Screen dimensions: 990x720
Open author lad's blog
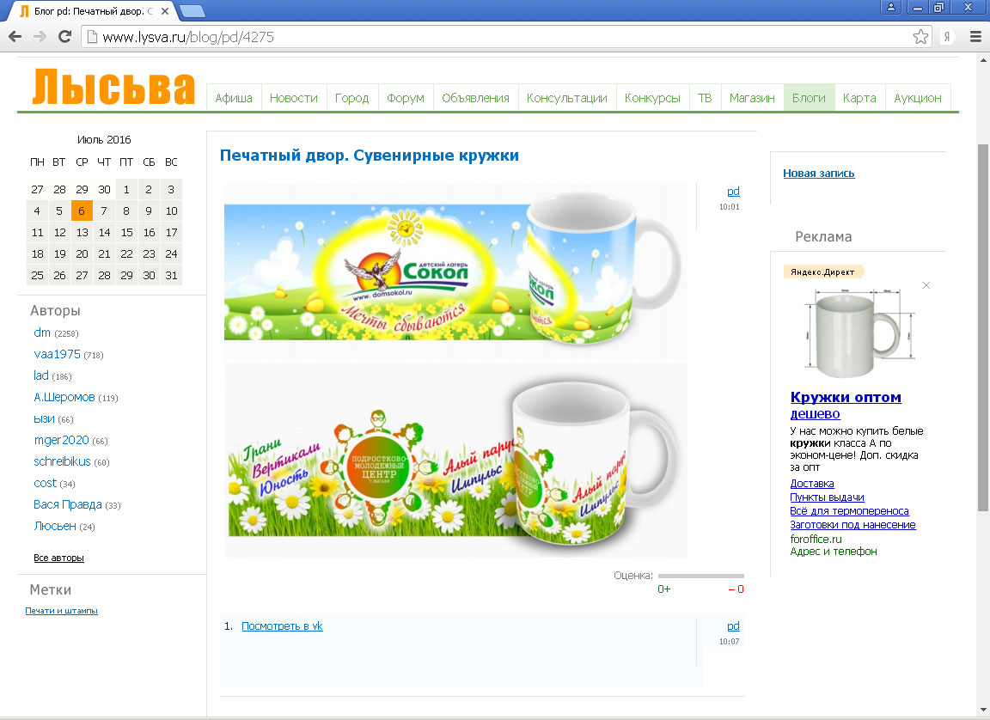(x=41, y=375)
